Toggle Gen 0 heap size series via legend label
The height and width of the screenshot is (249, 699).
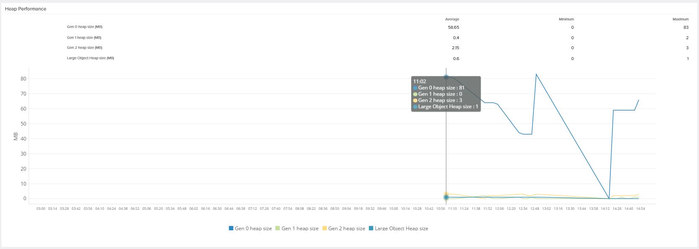253,229
